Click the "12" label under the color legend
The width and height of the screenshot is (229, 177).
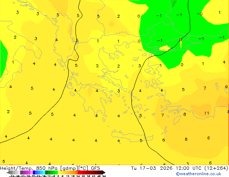click(x=68, y=176)
